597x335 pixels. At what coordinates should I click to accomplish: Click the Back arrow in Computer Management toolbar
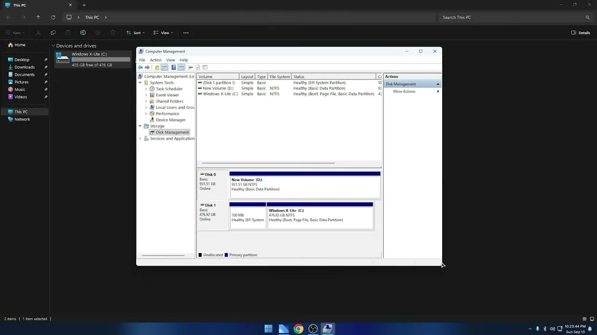140,67
